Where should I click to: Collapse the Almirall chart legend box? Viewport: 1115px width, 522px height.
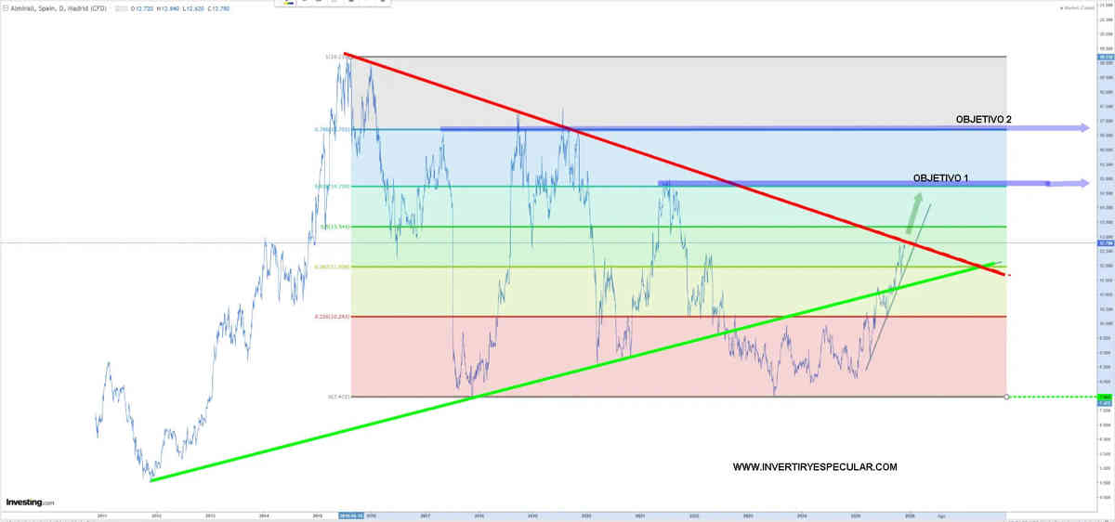pyautogui.click(x=7, y=8)
